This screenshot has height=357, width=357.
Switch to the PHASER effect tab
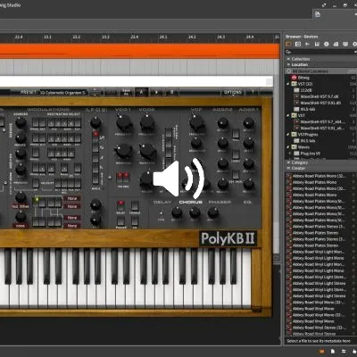(220, 202)
